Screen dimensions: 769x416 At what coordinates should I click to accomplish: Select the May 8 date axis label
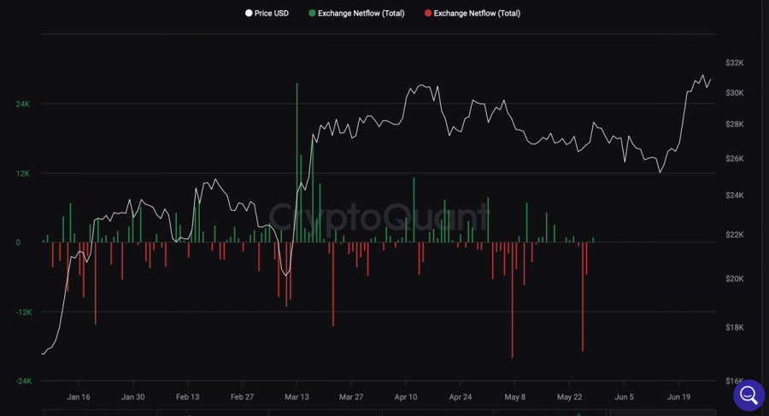(x=515, y=397)
